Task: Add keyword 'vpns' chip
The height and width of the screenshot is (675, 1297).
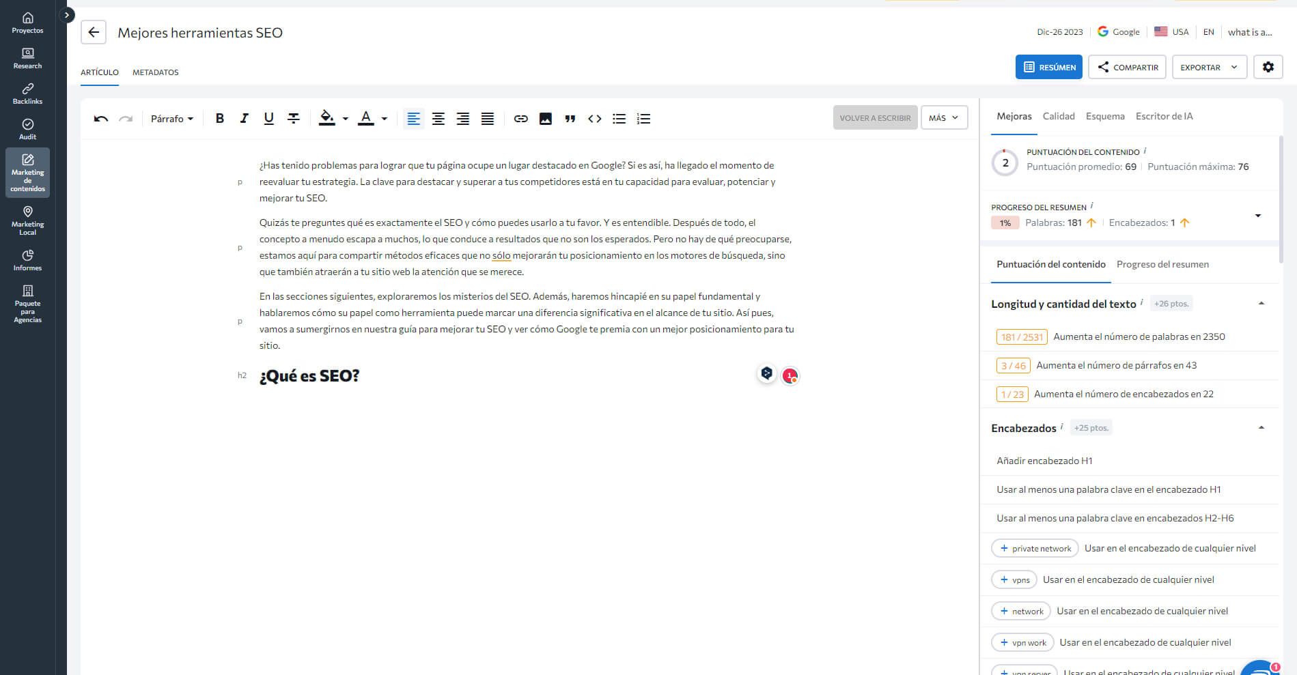Action: [x=1014, y=579]
